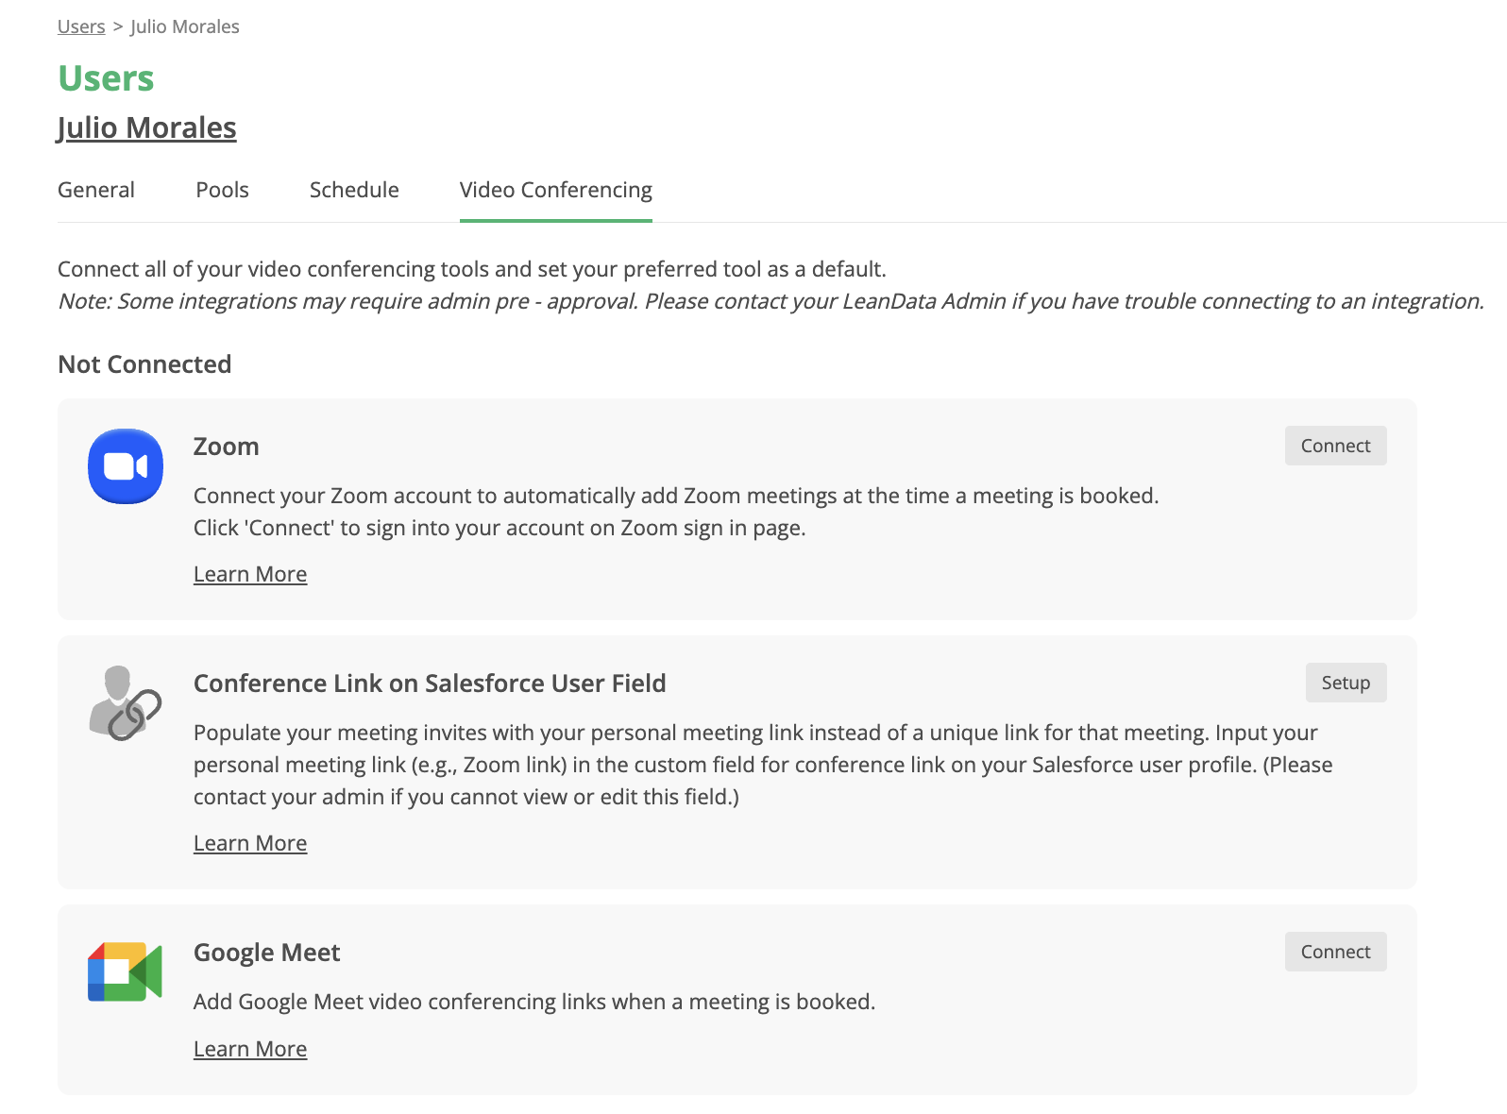Open Learn More for Conference Link section

click(x=250, y=843)
